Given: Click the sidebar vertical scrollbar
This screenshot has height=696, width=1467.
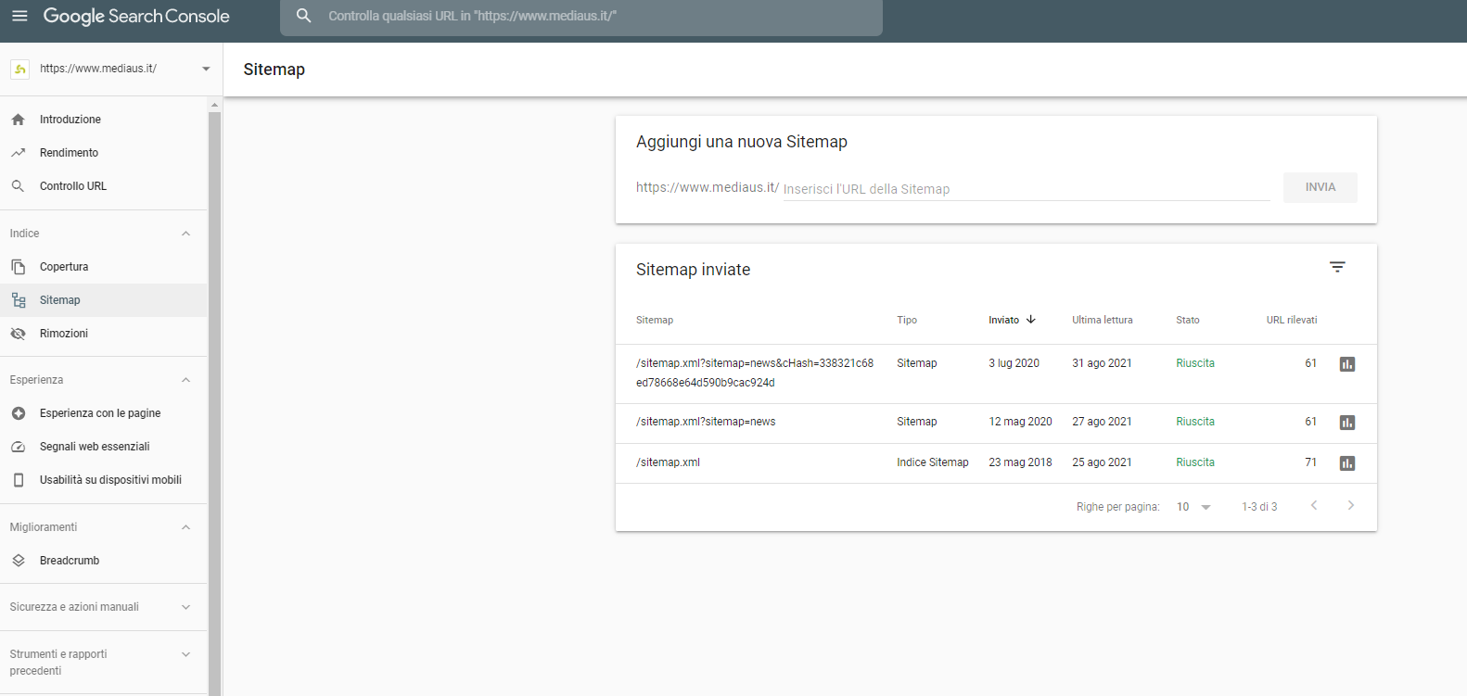Looking at the screenshot, I should coord(215,403).
